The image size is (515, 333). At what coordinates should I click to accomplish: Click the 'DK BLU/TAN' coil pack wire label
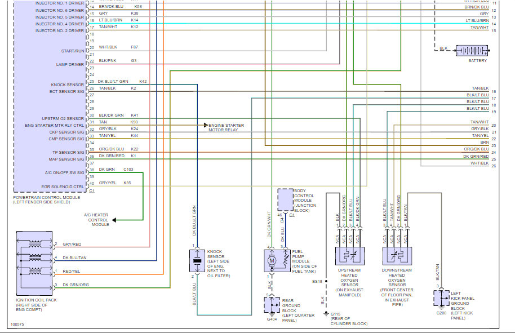[x=74, y=258]
